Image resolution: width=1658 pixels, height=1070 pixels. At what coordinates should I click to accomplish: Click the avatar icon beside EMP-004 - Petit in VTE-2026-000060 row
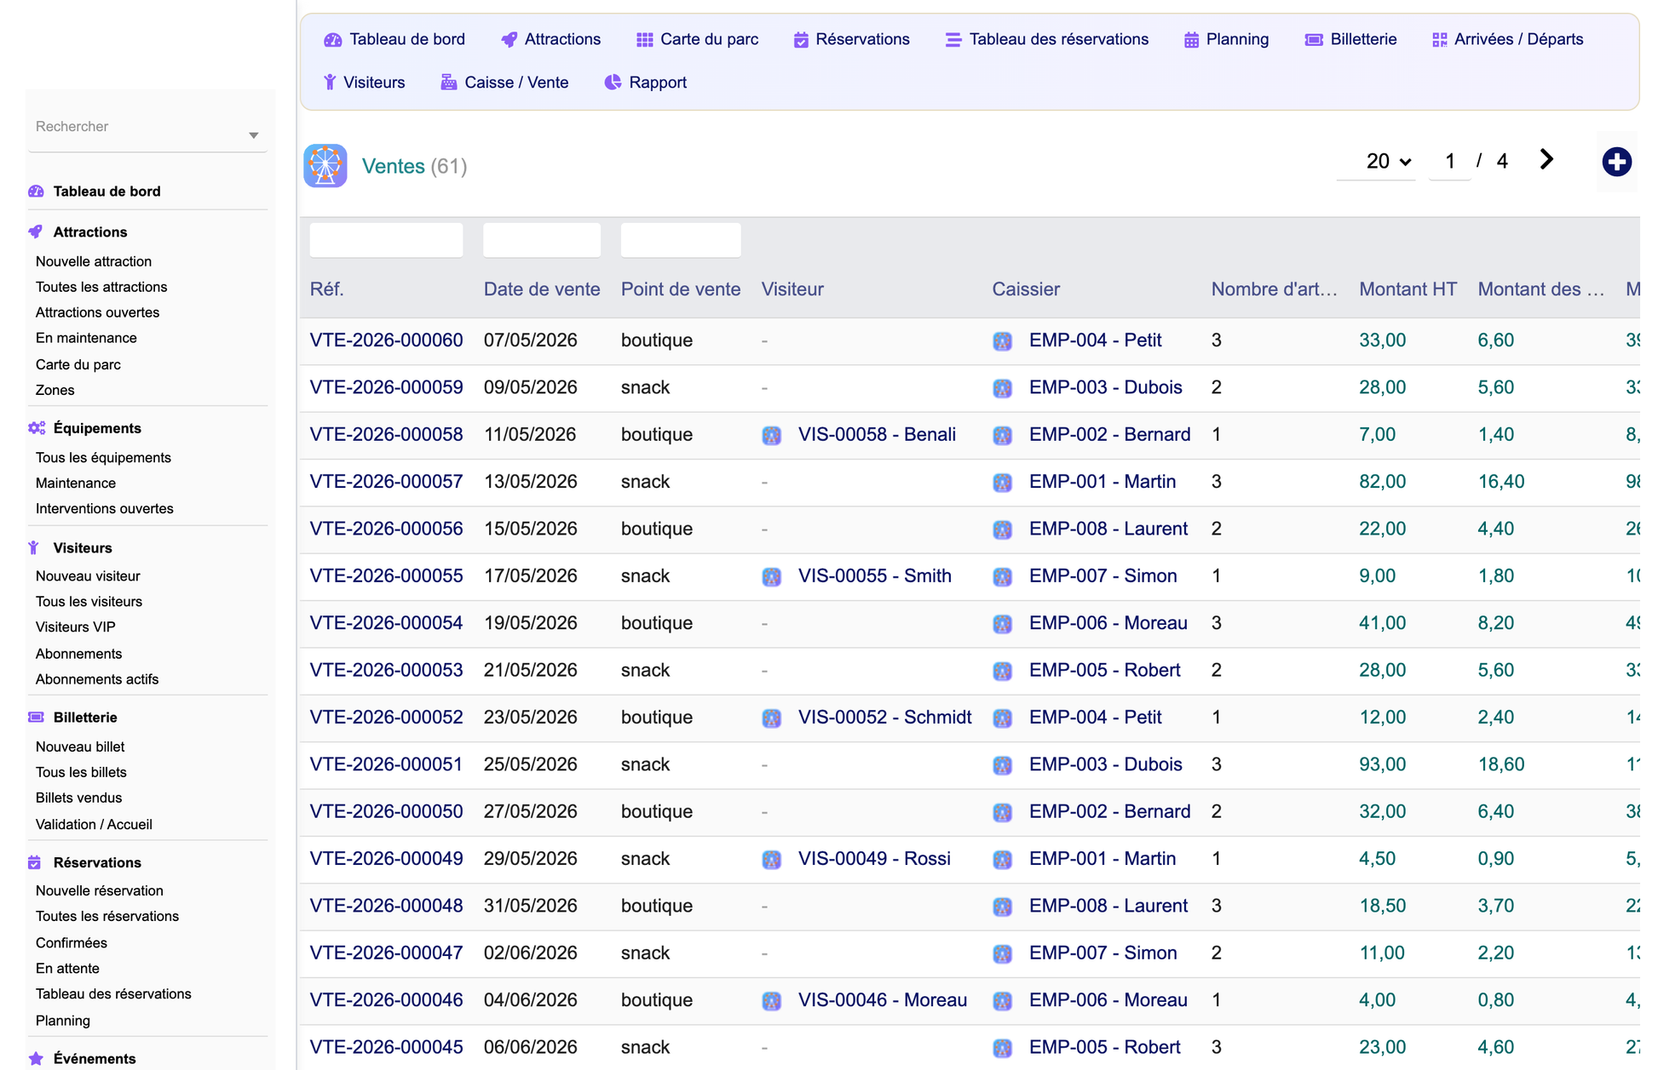(1002, 340)
